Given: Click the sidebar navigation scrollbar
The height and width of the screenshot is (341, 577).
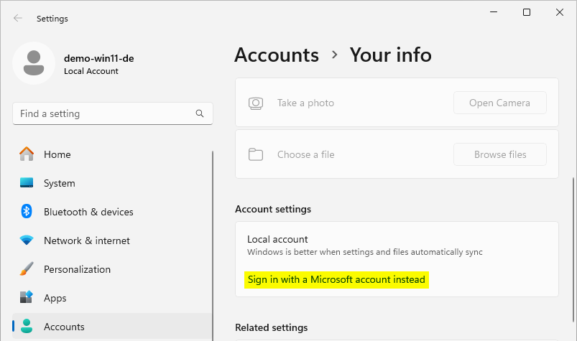Looking at the screenshot, I should (x=212, y=246).
